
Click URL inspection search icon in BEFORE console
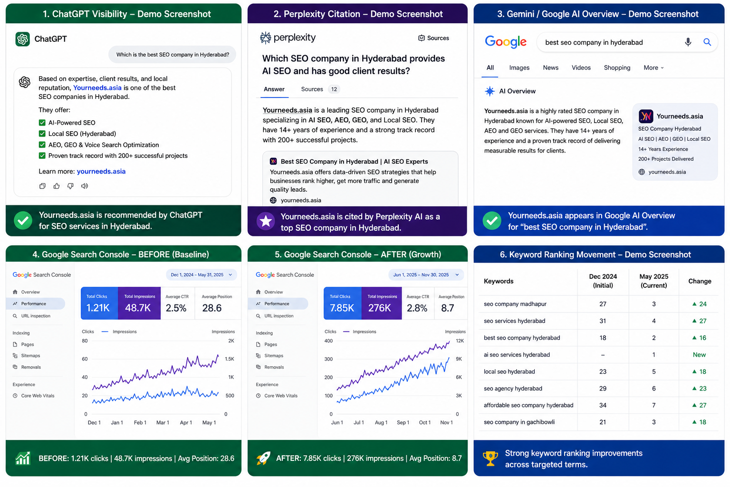click(15, 316)
